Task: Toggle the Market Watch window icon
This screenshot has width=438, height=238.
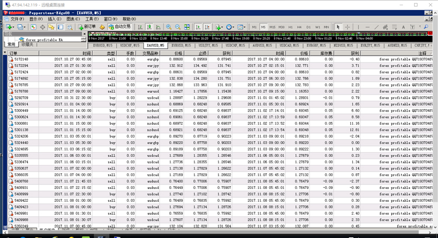Action: pyautogui.click(x=33, y=27)
